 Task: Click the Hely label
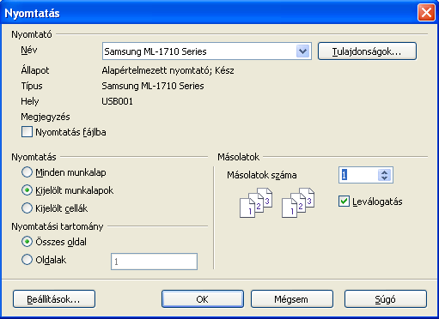(30, 101)
